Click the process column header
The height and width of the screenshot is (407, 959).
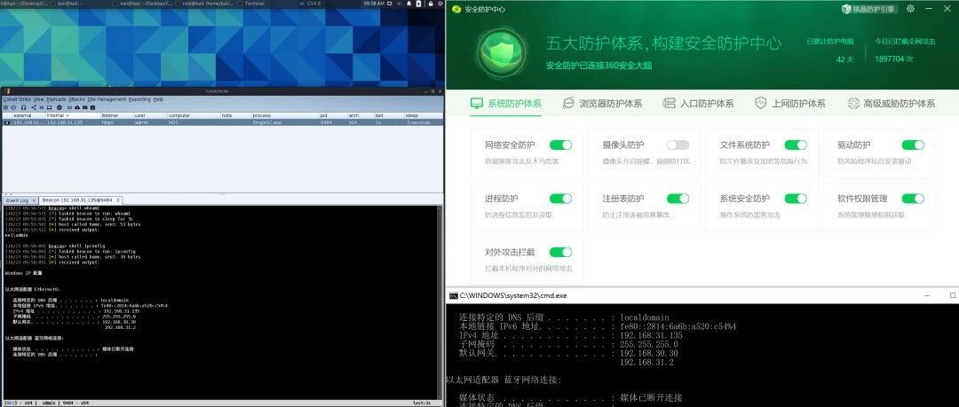click(x=284, y=115)
